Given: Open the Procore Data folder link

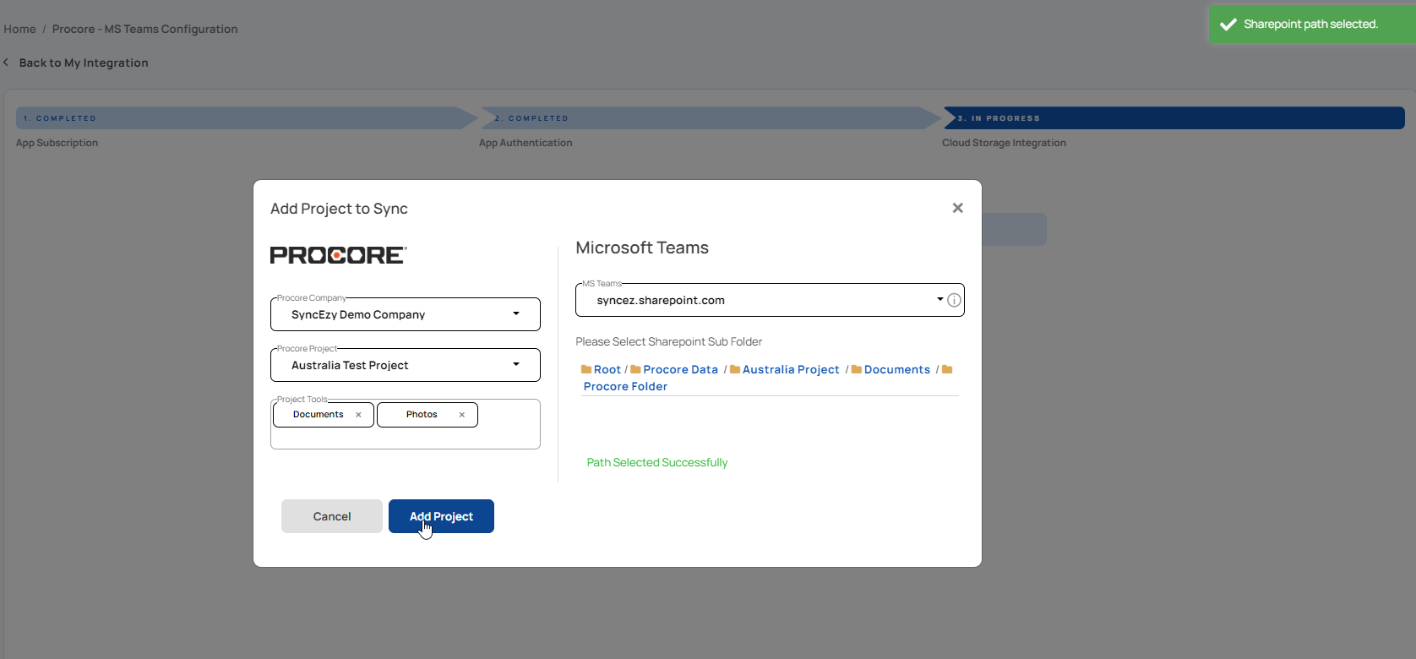Looking at the screenshot, I should pyautogui.click(x=680, y=369).
